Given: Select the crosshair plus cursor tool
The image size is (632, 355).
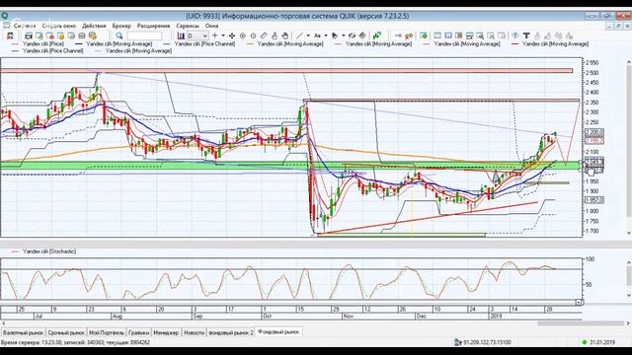Looking at the screenshot, I should tap(215, 35).
